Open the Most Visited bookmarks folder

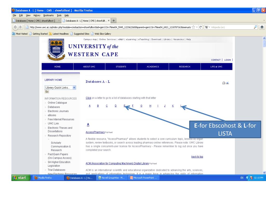click(x=20, y=34)
